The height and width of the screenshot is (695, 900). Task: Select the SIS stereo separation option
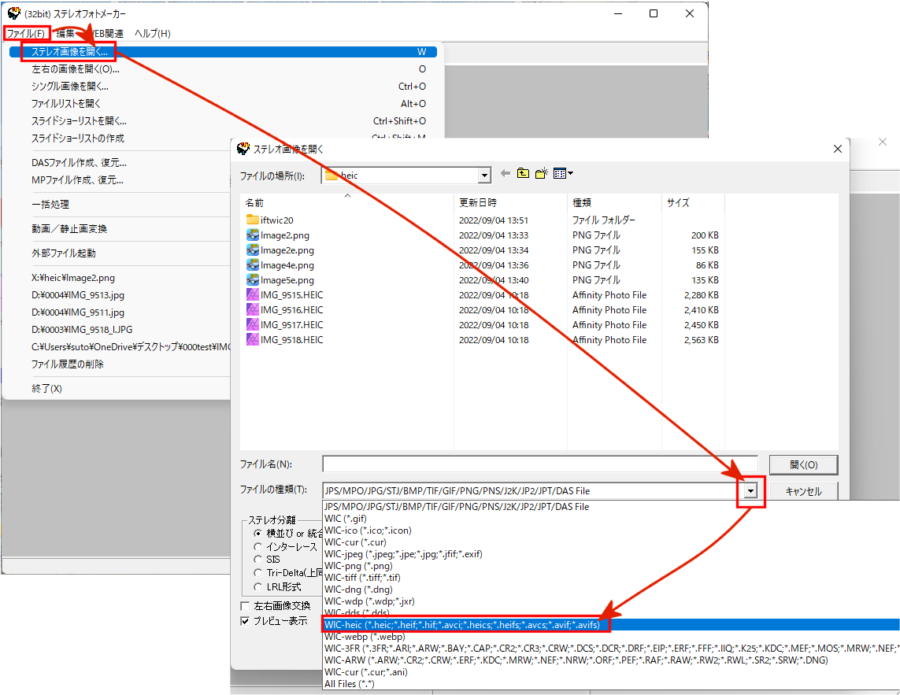click(257, 560)
